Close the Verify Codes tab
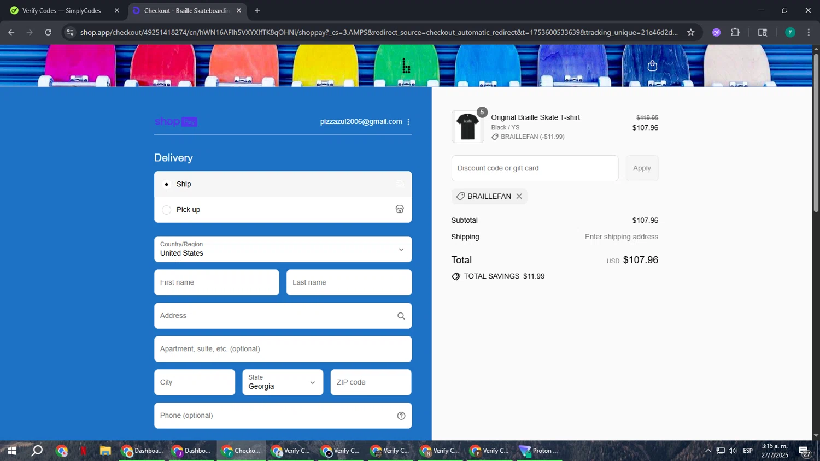Screen dimensions: 820x461 [x=116, y=10]
